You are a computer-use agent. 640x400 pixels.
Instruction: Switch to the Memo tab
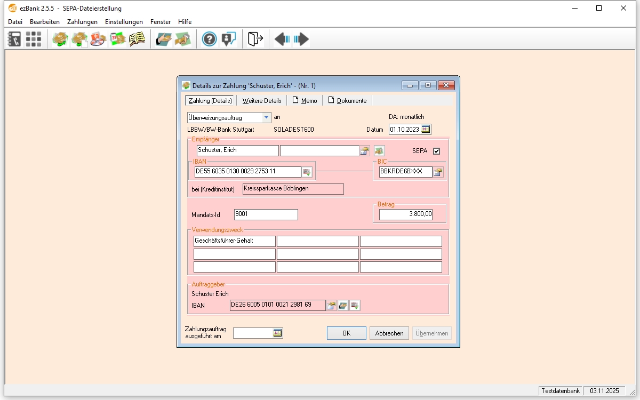[305, 100]
